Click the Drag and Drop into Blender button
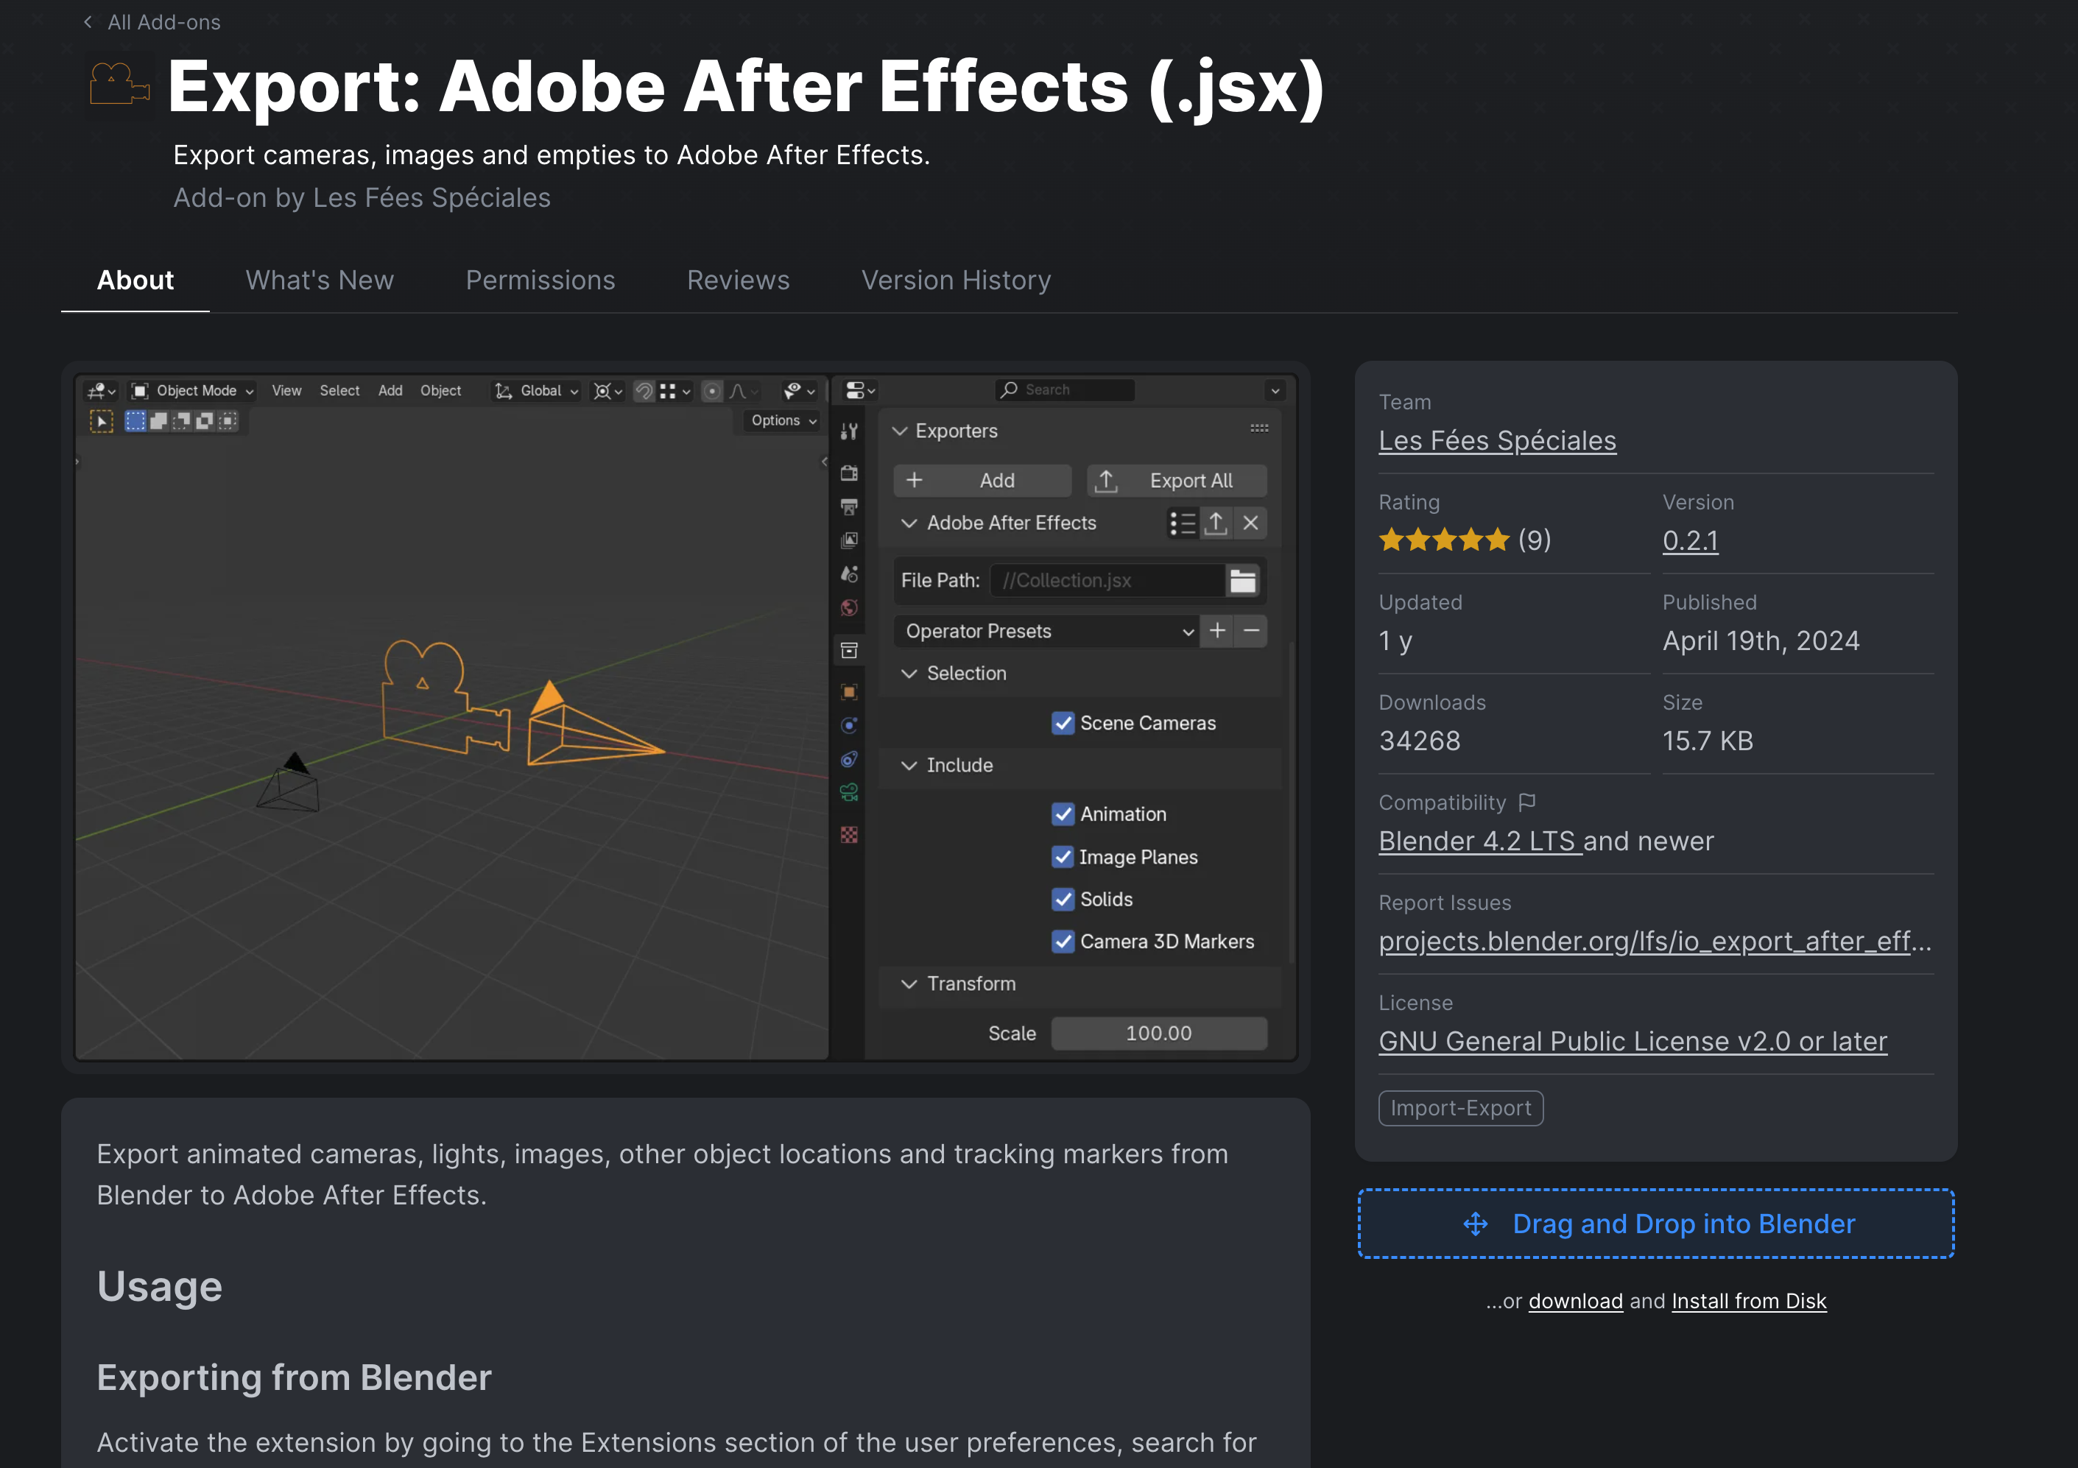Screen dimensions: 2078x1468 1655,1224
